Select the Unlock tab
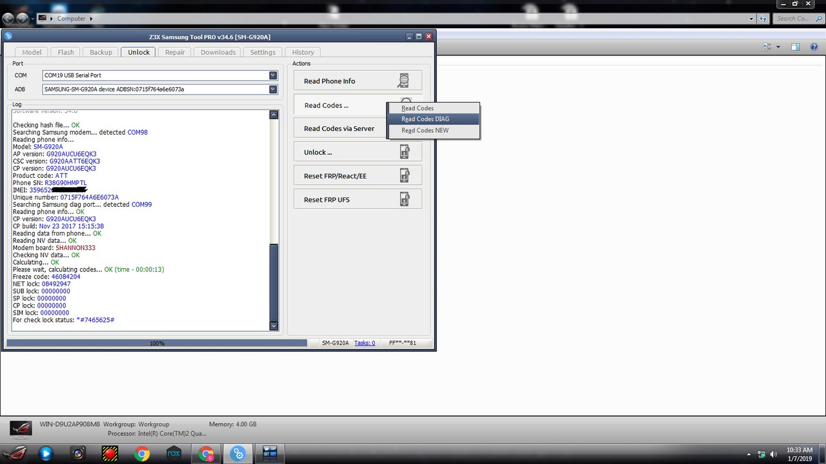The height and width of the screenshot is (464, 826). click(x=139, y=52)
